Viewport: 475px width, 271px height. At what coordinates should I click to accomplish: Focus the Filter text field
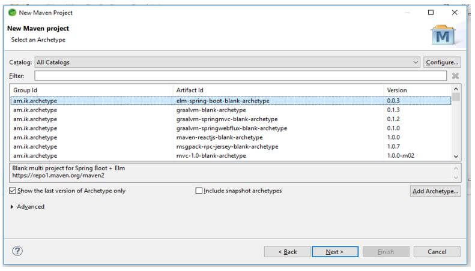[241, 76]
